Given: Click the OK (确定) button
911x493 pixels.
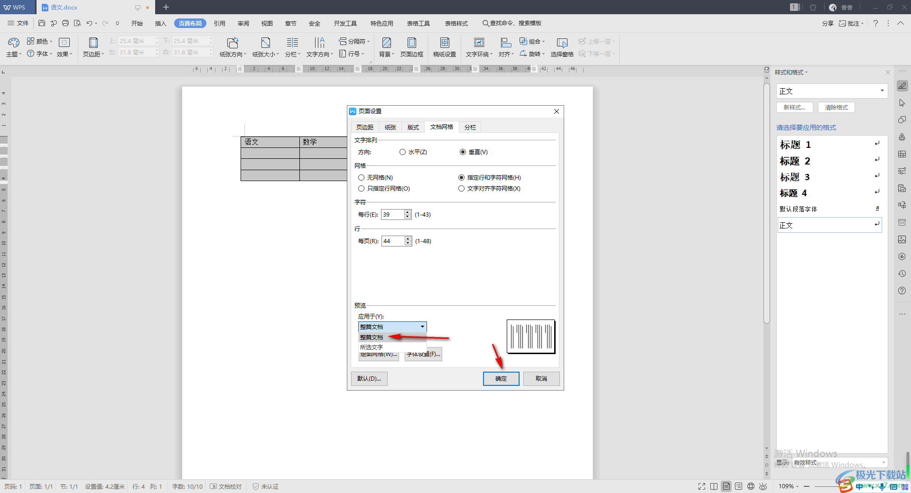Looking at the screenshot, I should tap(501, 379).
